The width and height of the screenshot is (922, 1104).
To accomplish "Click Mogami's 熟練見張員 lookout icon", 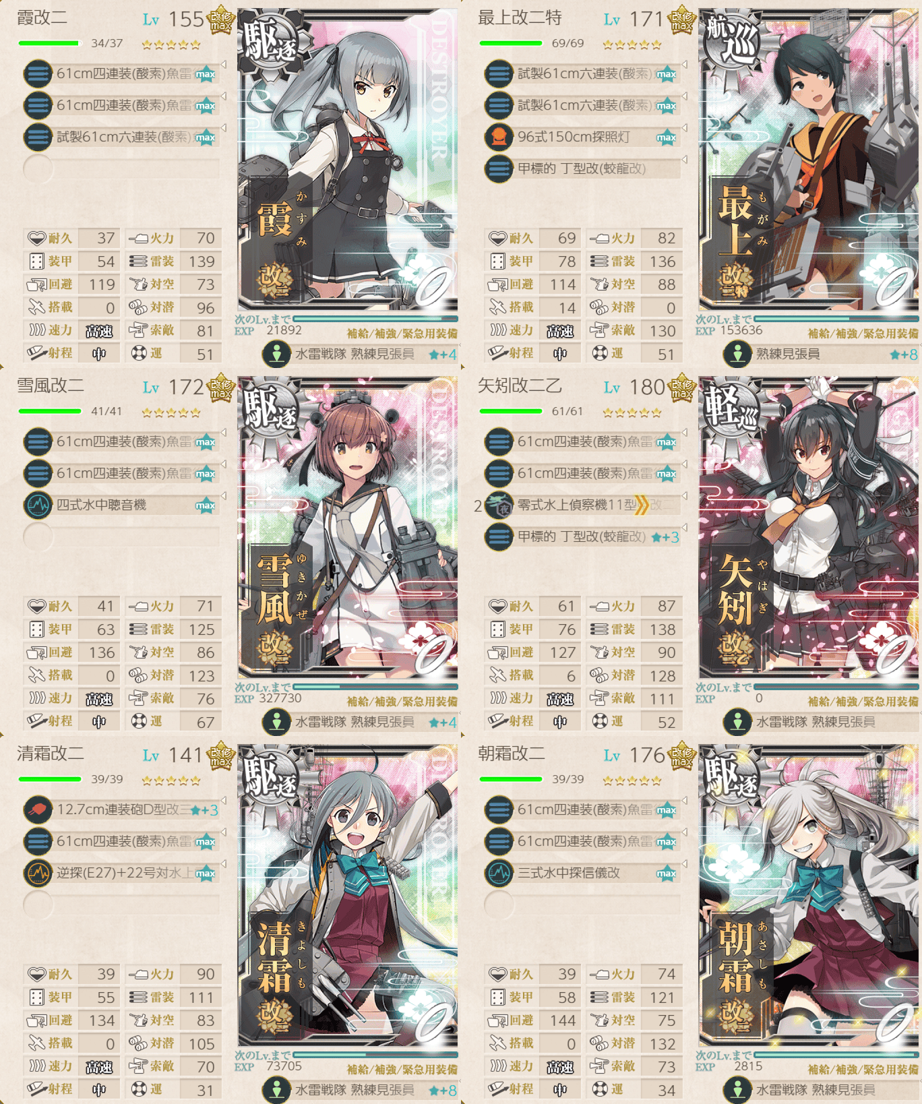I will [738, 354].
